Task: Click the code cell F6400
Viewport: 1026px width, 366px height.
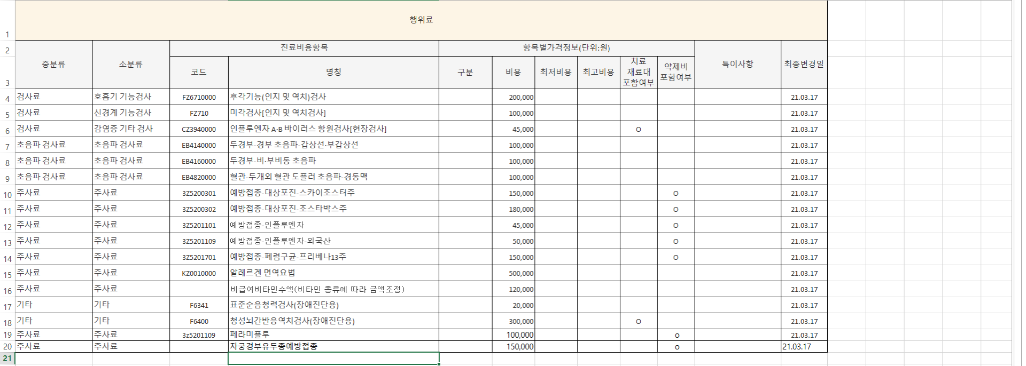Action: pyautogui.click(x=199, y=321)
